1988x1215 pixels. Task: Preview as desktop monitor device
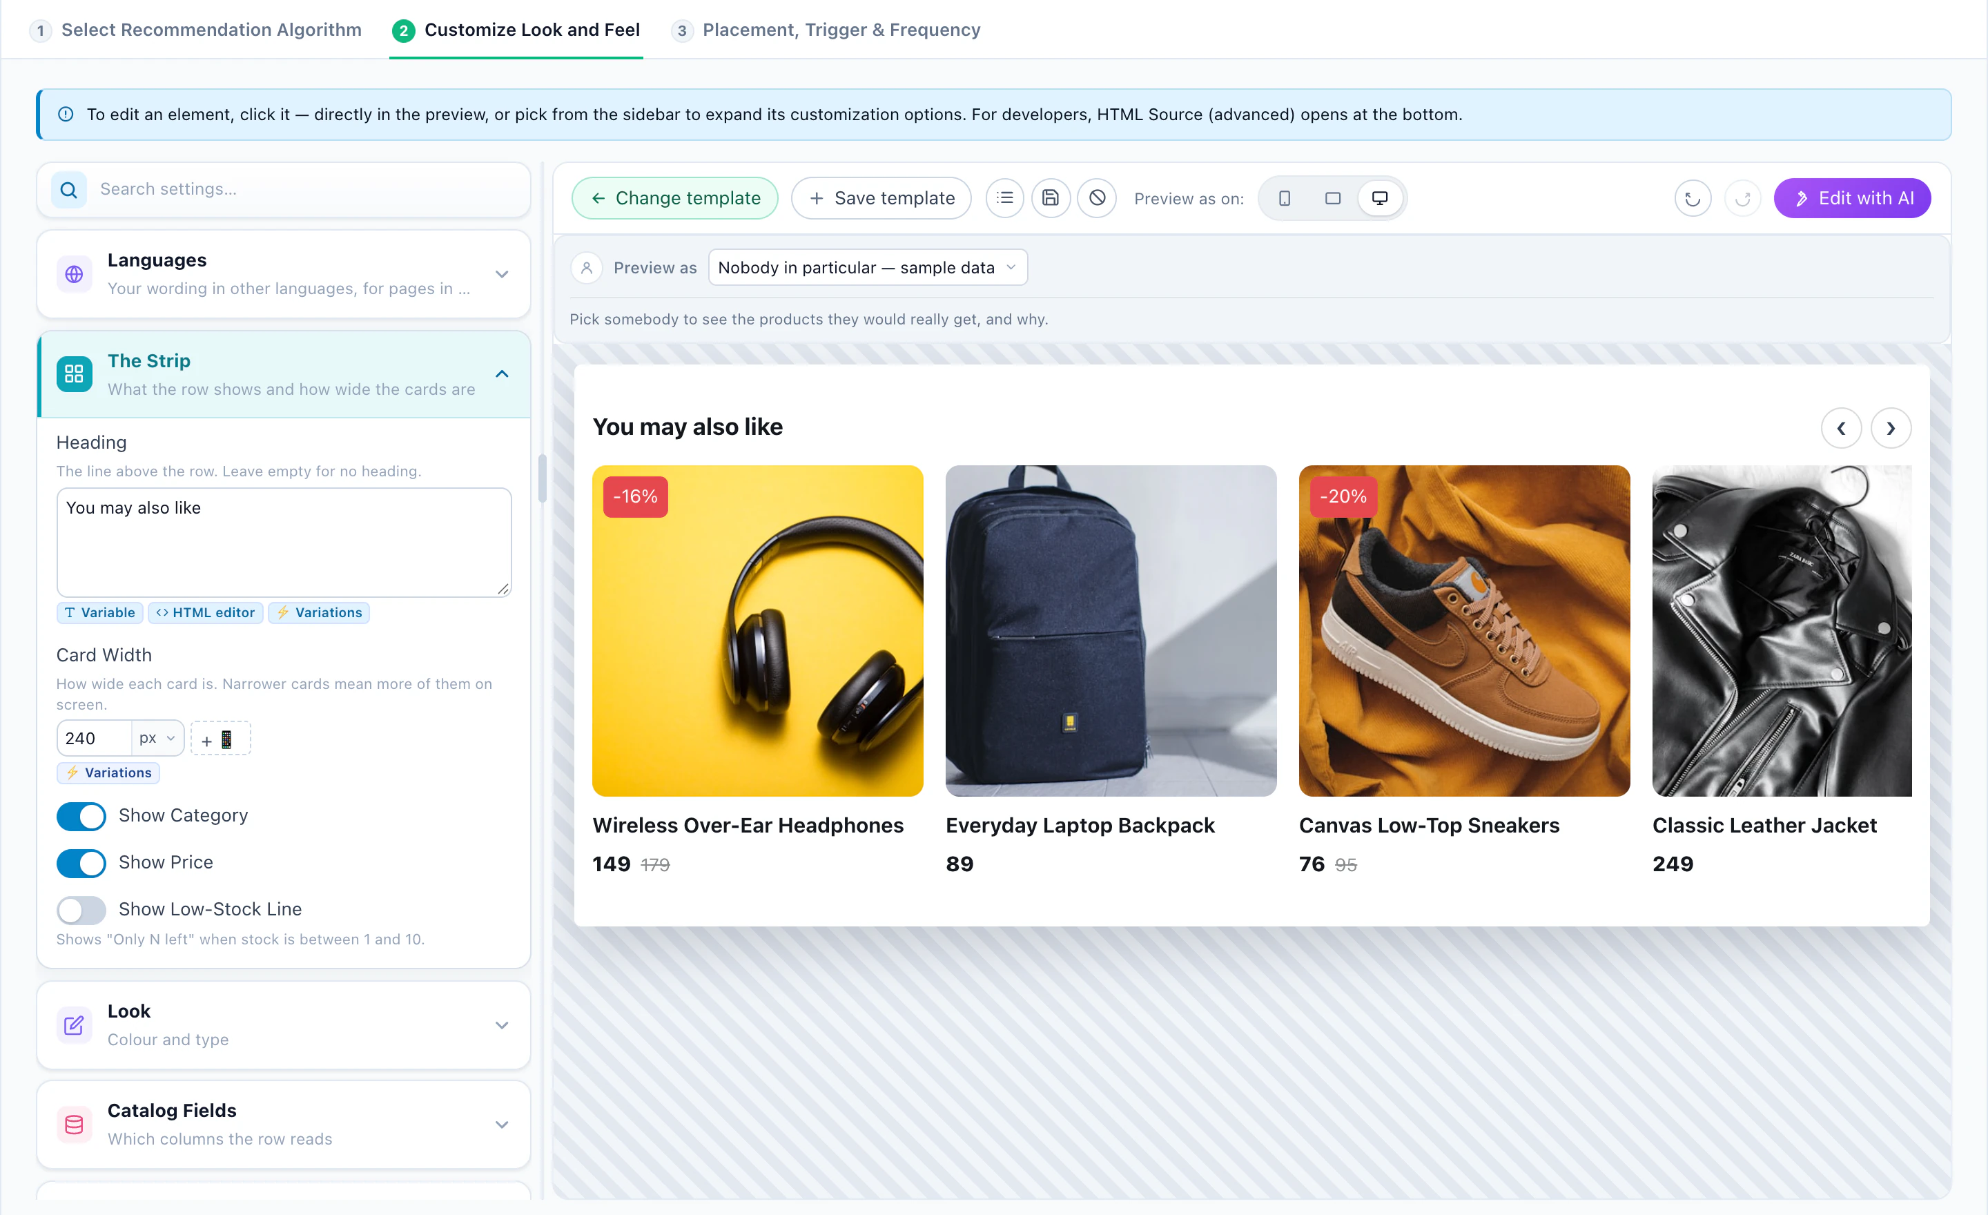pyautogui.click(x=1380, y=197)
